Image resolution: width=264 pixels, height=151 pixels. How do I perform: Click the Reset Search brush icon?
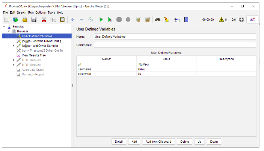[x=167, y=20]
